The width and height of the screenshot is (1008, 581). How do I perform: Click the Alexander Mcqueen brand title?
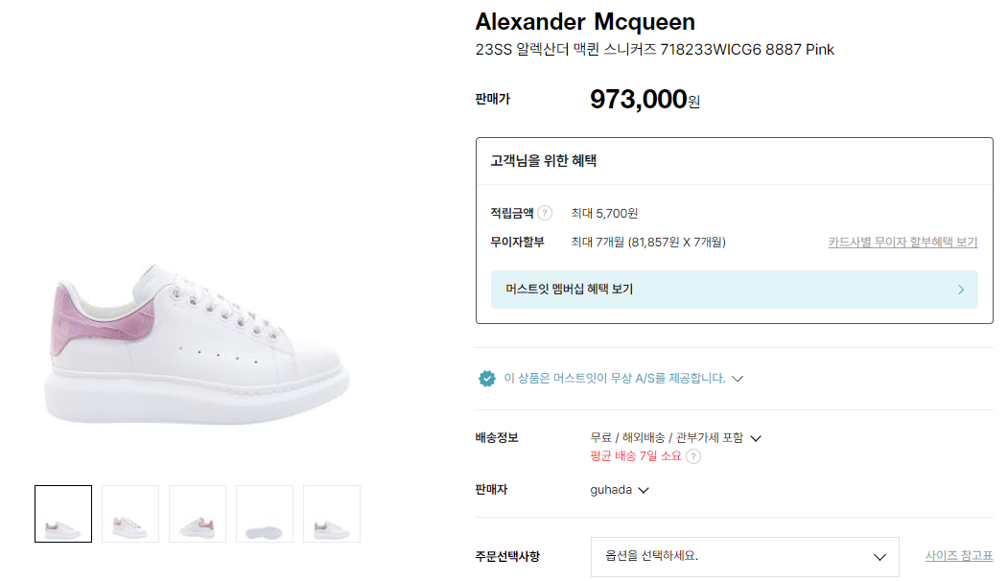point(585,21)
